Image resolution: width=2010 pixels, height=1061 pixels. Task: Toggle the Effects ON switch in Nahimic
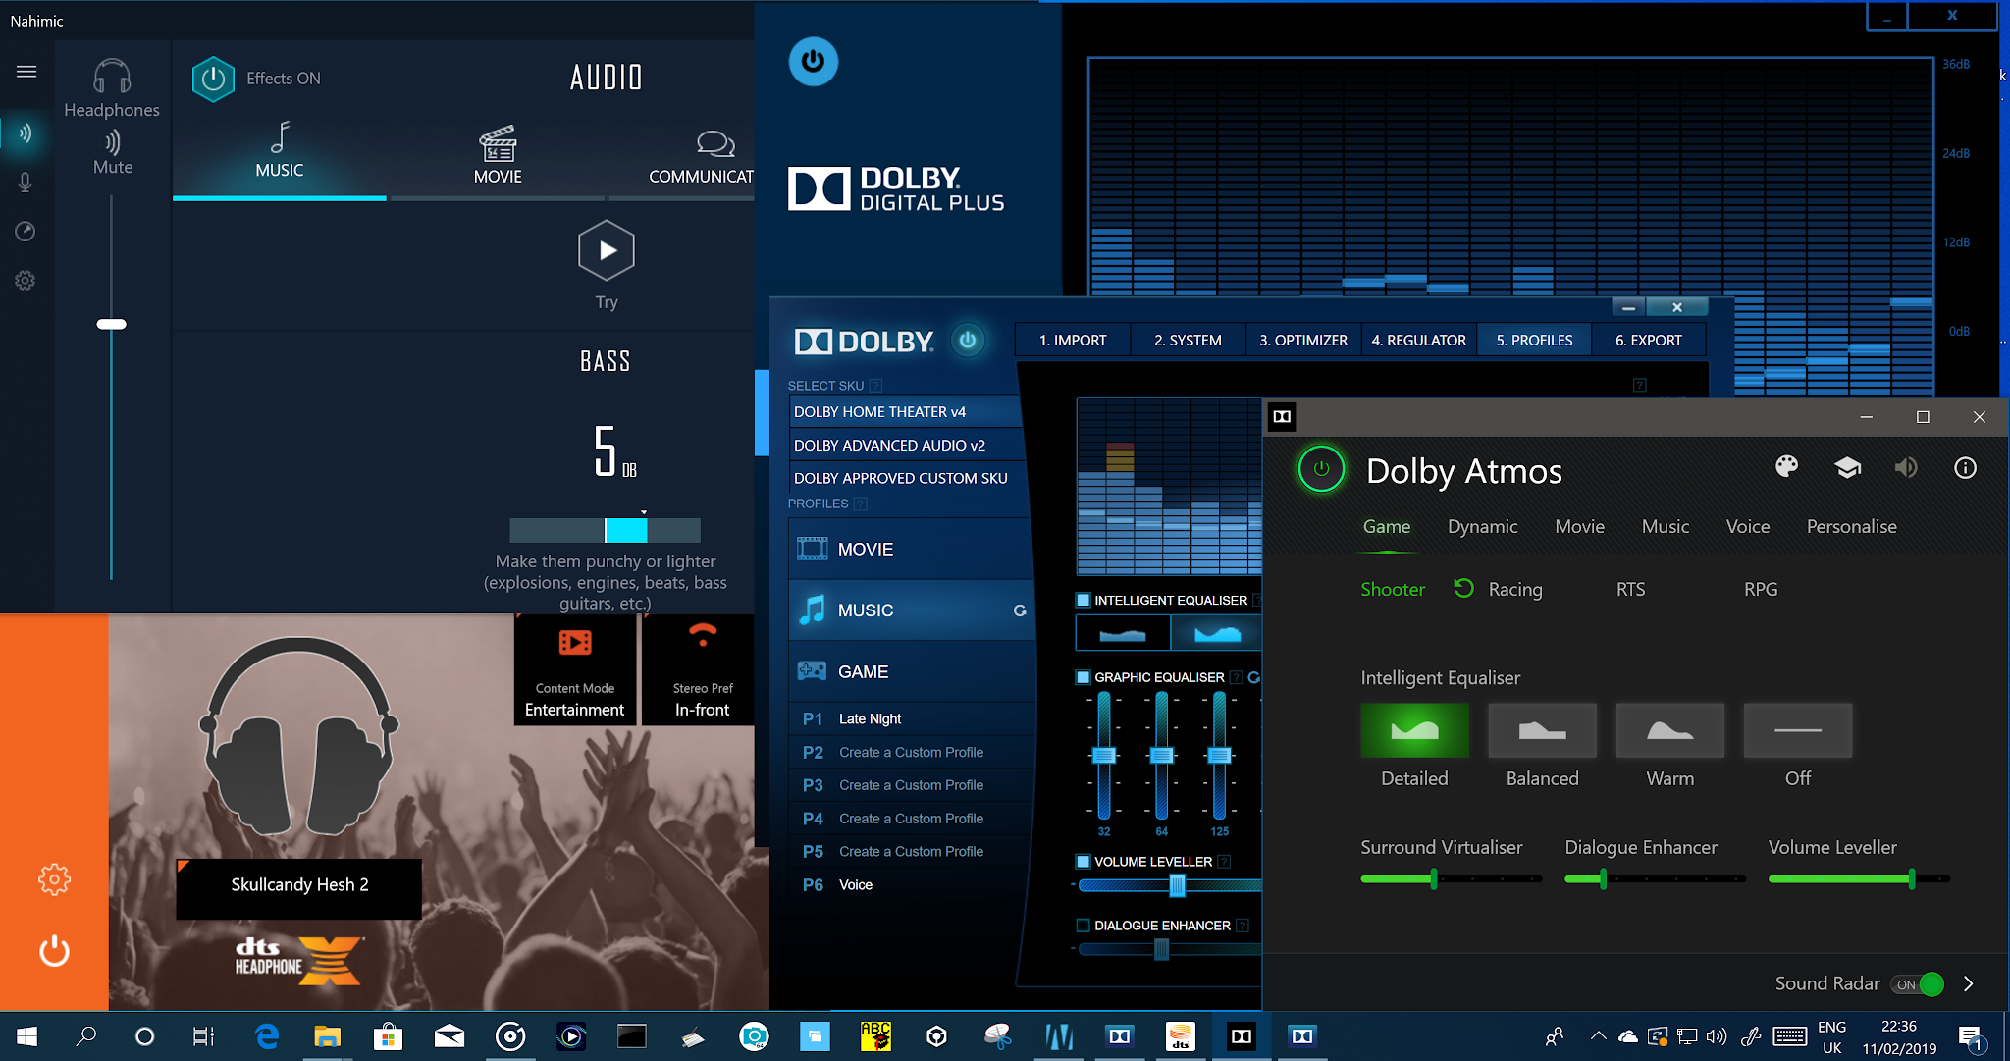click(213, 79)
